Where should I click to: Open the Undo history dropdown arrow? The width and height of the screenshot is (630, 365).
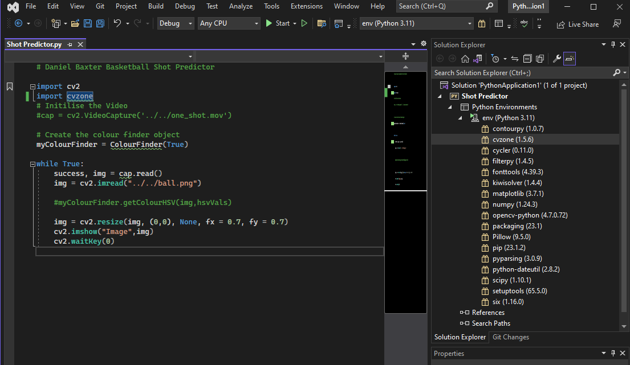127,24
